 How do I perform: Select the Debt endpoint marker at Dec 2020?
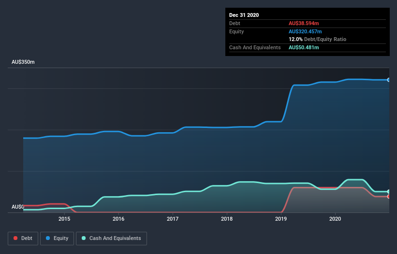(389, 197)
